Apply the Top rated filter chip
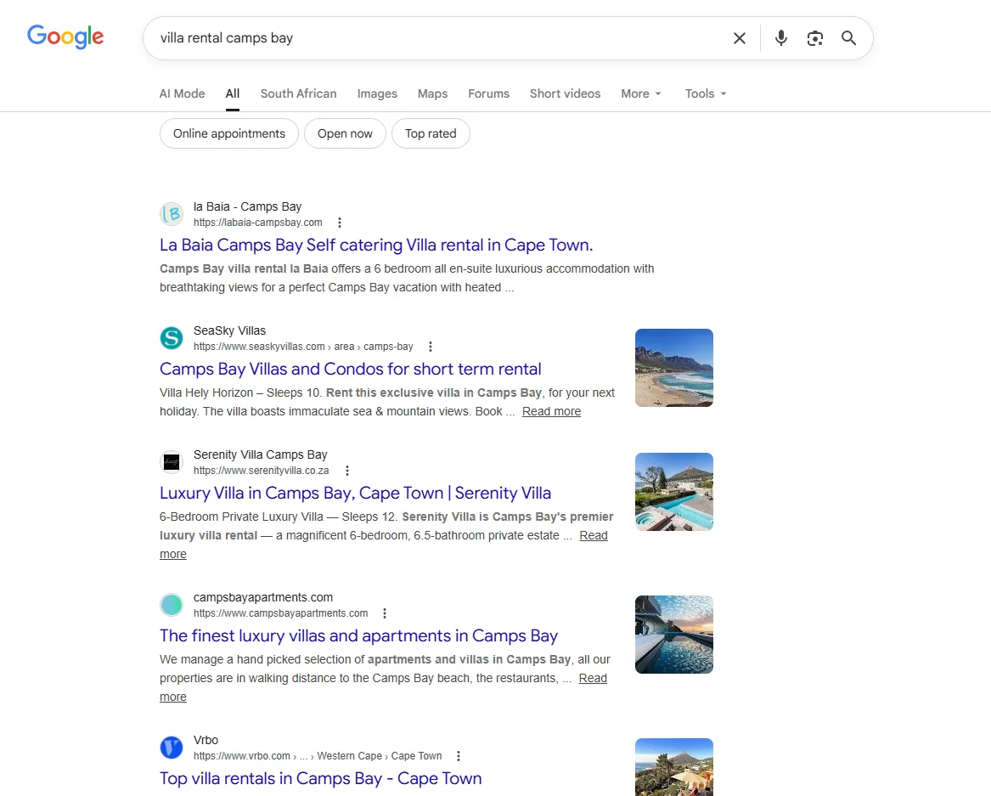The image size is (991, 796). [x=431, y=133]
